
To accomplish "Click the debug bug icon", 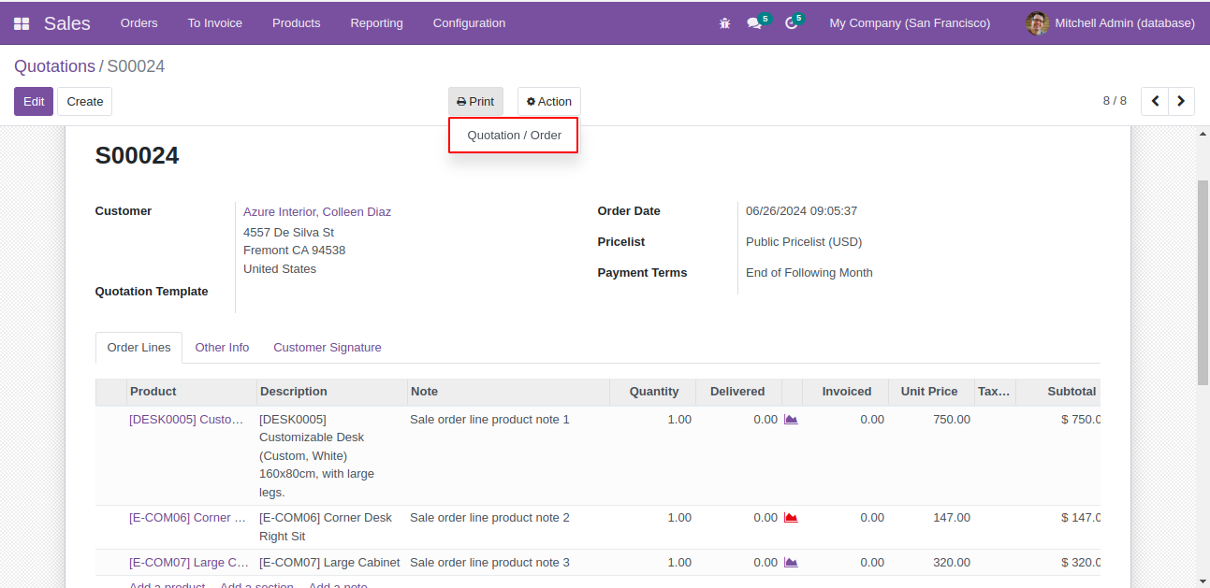I will pos(724,23).
